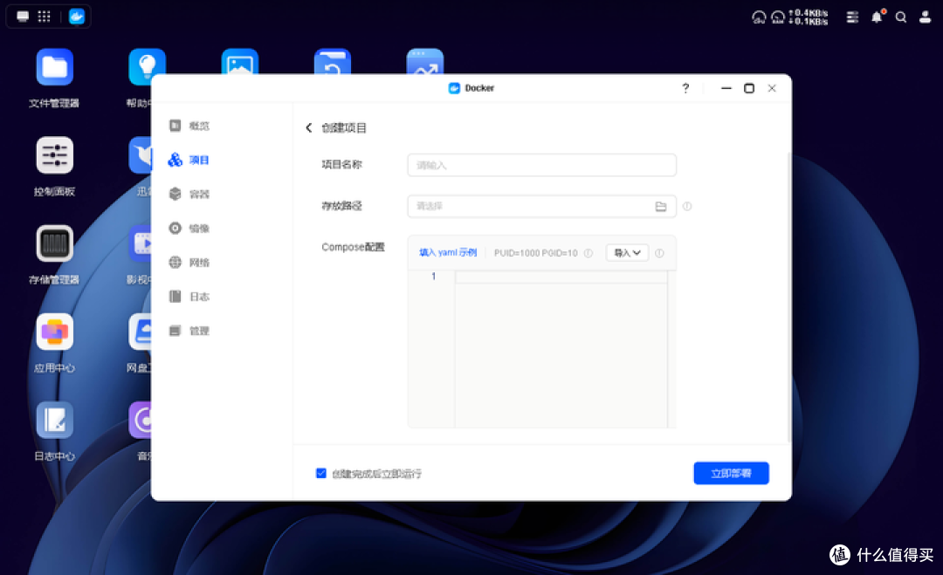Click inside the Compose yaml editor area
This screenshot has width=943, height=575.
(x=561, y=348)
